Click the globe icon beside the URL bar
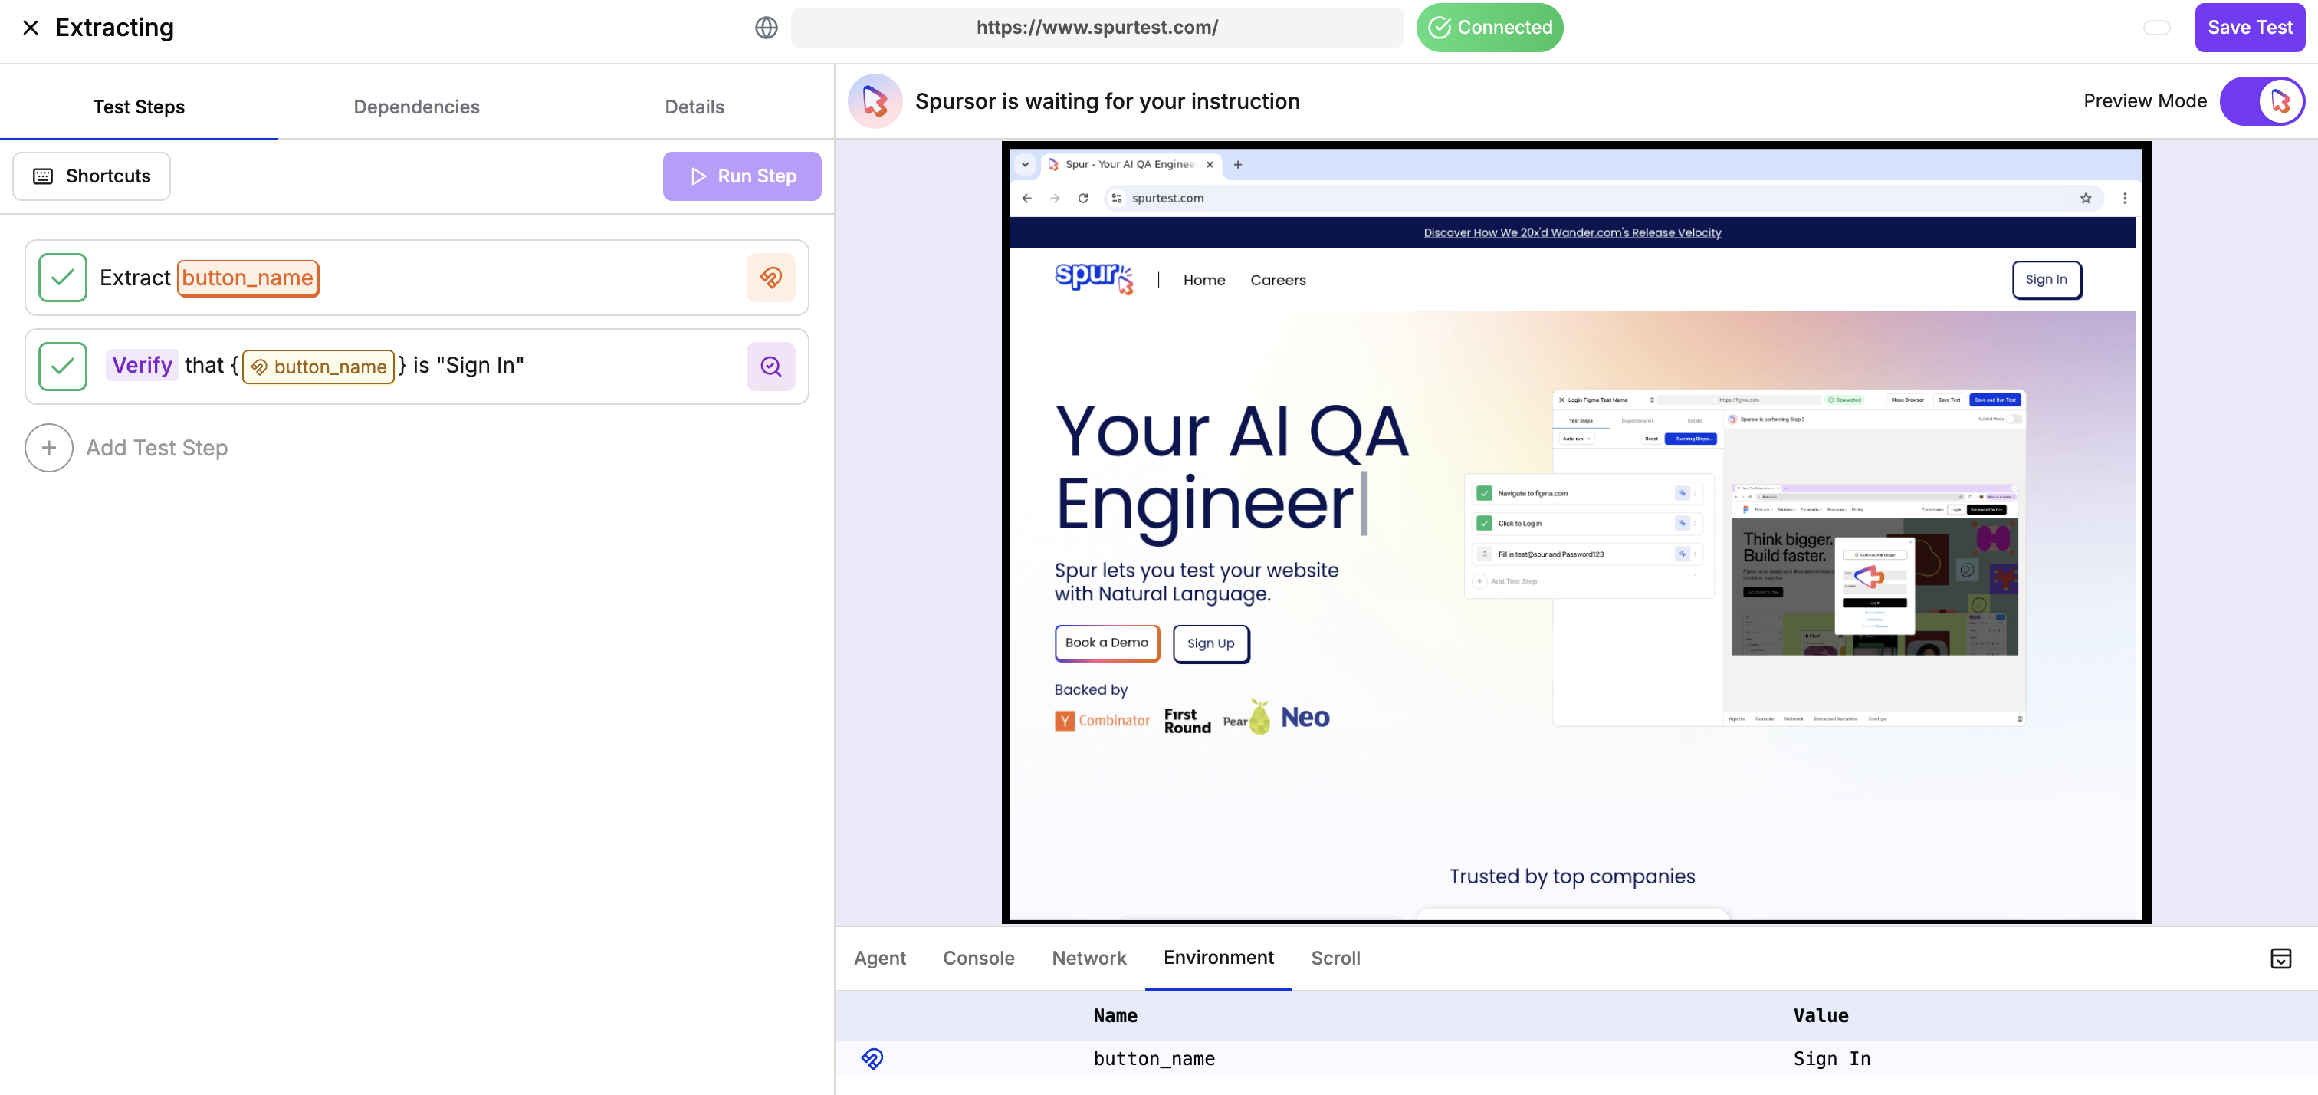 766,28
